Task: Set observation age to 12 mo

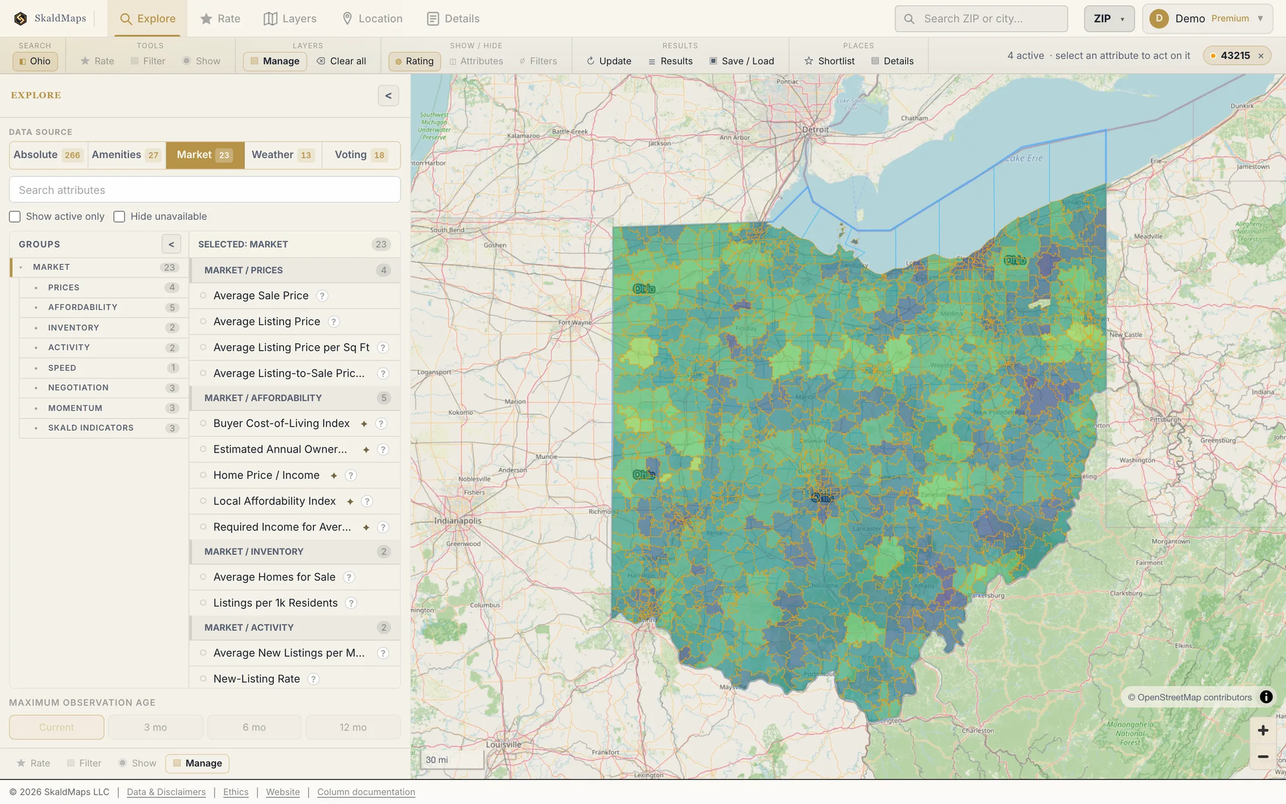Action: pyautogui.click(x=353, y=727)
